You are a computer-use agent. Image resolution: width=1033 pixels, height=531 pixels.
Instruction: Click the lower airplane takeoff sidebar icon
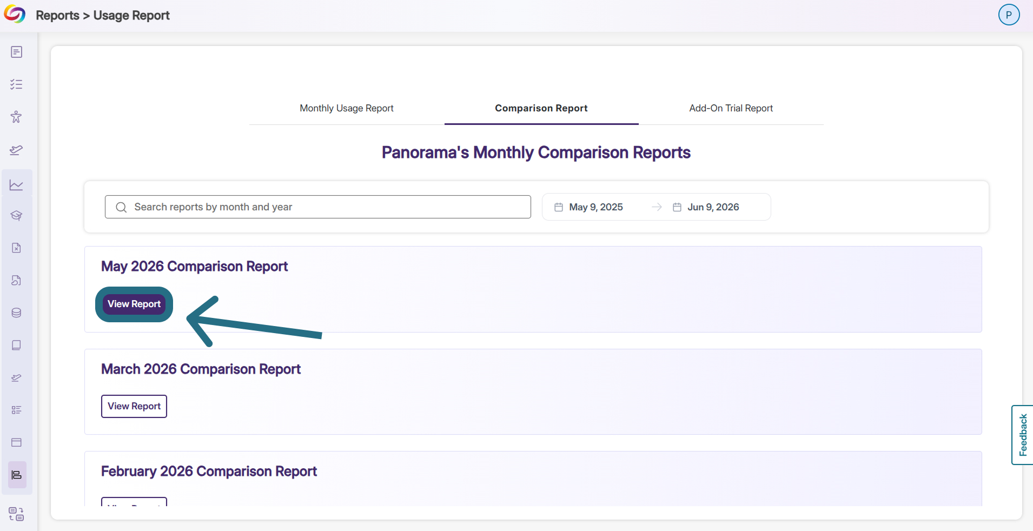tap(17, 377)
